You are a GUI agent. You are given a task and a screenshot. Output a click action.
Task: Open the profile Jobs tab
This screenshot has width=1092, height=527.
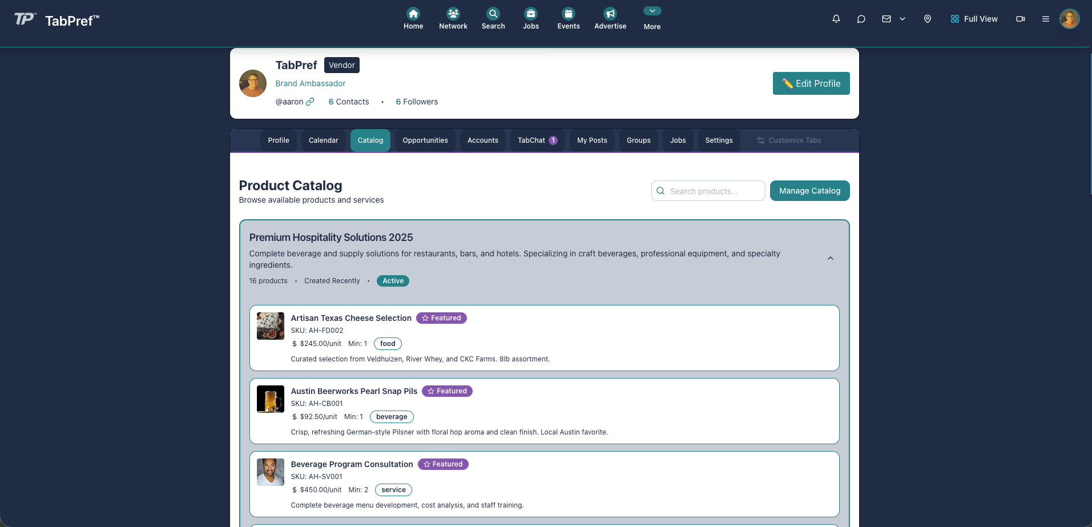pos(678,140)
